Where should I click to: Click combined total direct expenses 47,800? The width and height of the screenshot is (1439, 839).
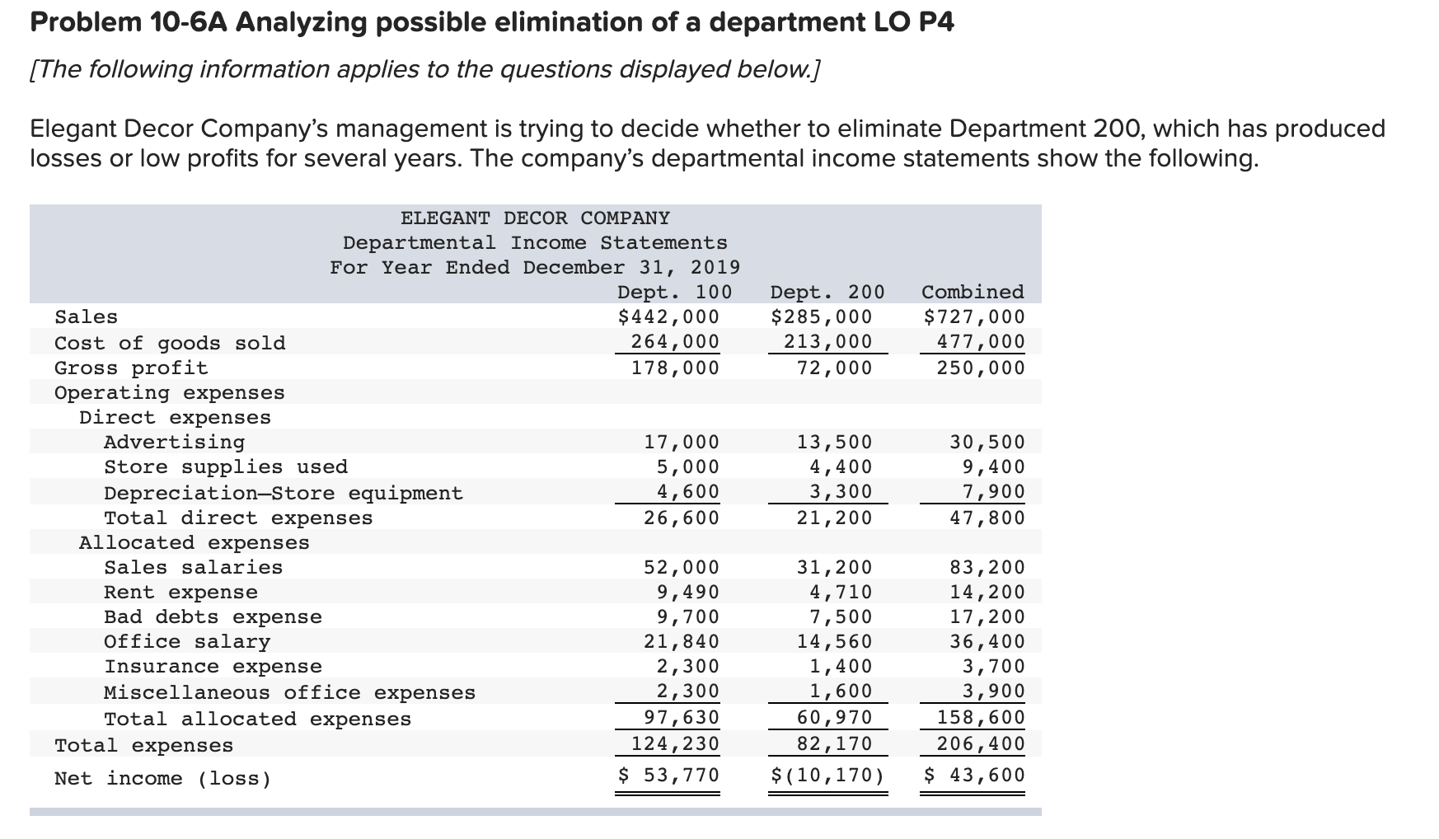point(987,518)
